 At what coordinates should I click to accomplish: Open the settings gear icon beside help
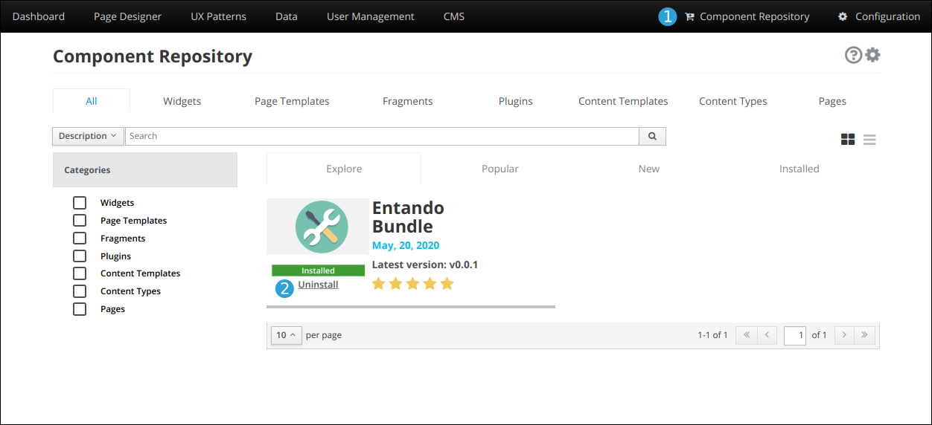click(872, 55)
